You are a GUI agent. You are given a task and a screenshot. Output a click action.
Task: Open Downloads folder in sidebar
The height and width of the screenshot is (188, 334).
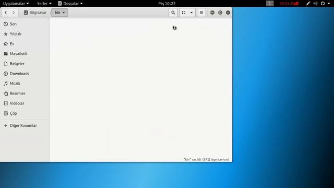(25, 74)
